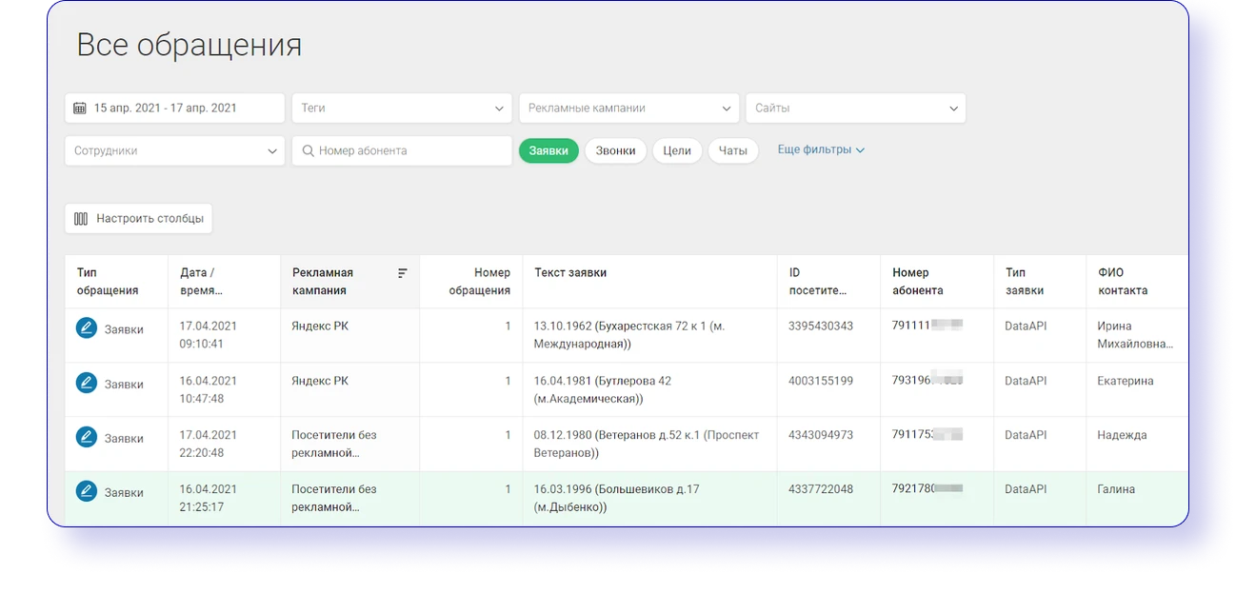Click the subscriber number starting 792178

(x=927, y=489)
